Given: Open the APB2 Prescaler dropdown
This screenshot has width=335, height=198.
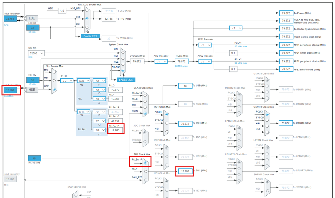Looking at the screenshot, I should click(x=205, y=61).
